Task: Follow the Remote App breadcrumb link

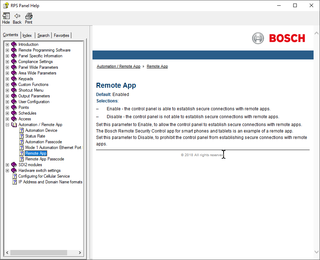Action: pyautogui.click(x=157, y=66)
